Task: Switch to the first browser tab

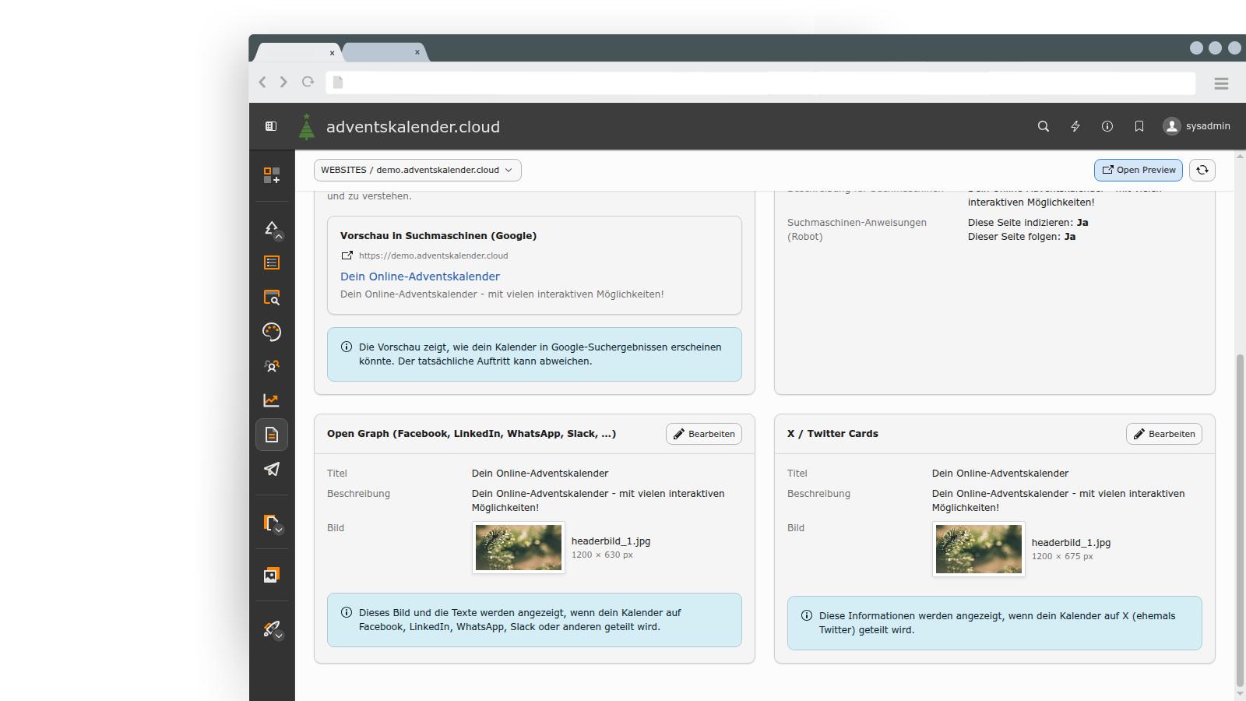Action: point(297,52)
